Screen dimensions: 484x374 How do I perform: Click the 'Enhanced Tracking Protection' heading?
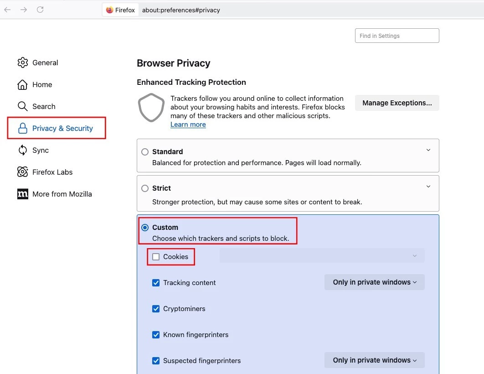(191, 82)
